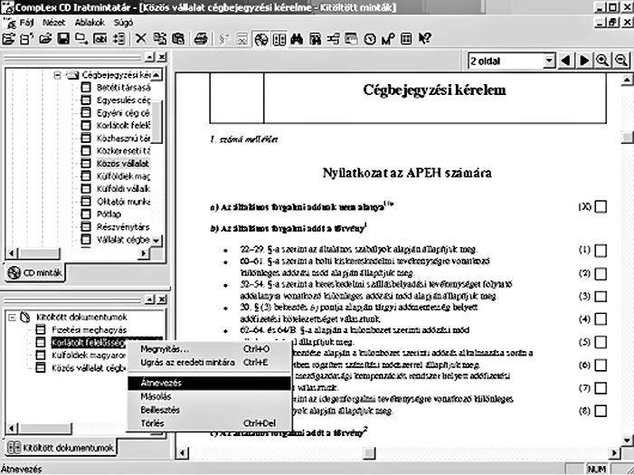Click the move-to-folder arrow toolbar icon

click(81, 39)
